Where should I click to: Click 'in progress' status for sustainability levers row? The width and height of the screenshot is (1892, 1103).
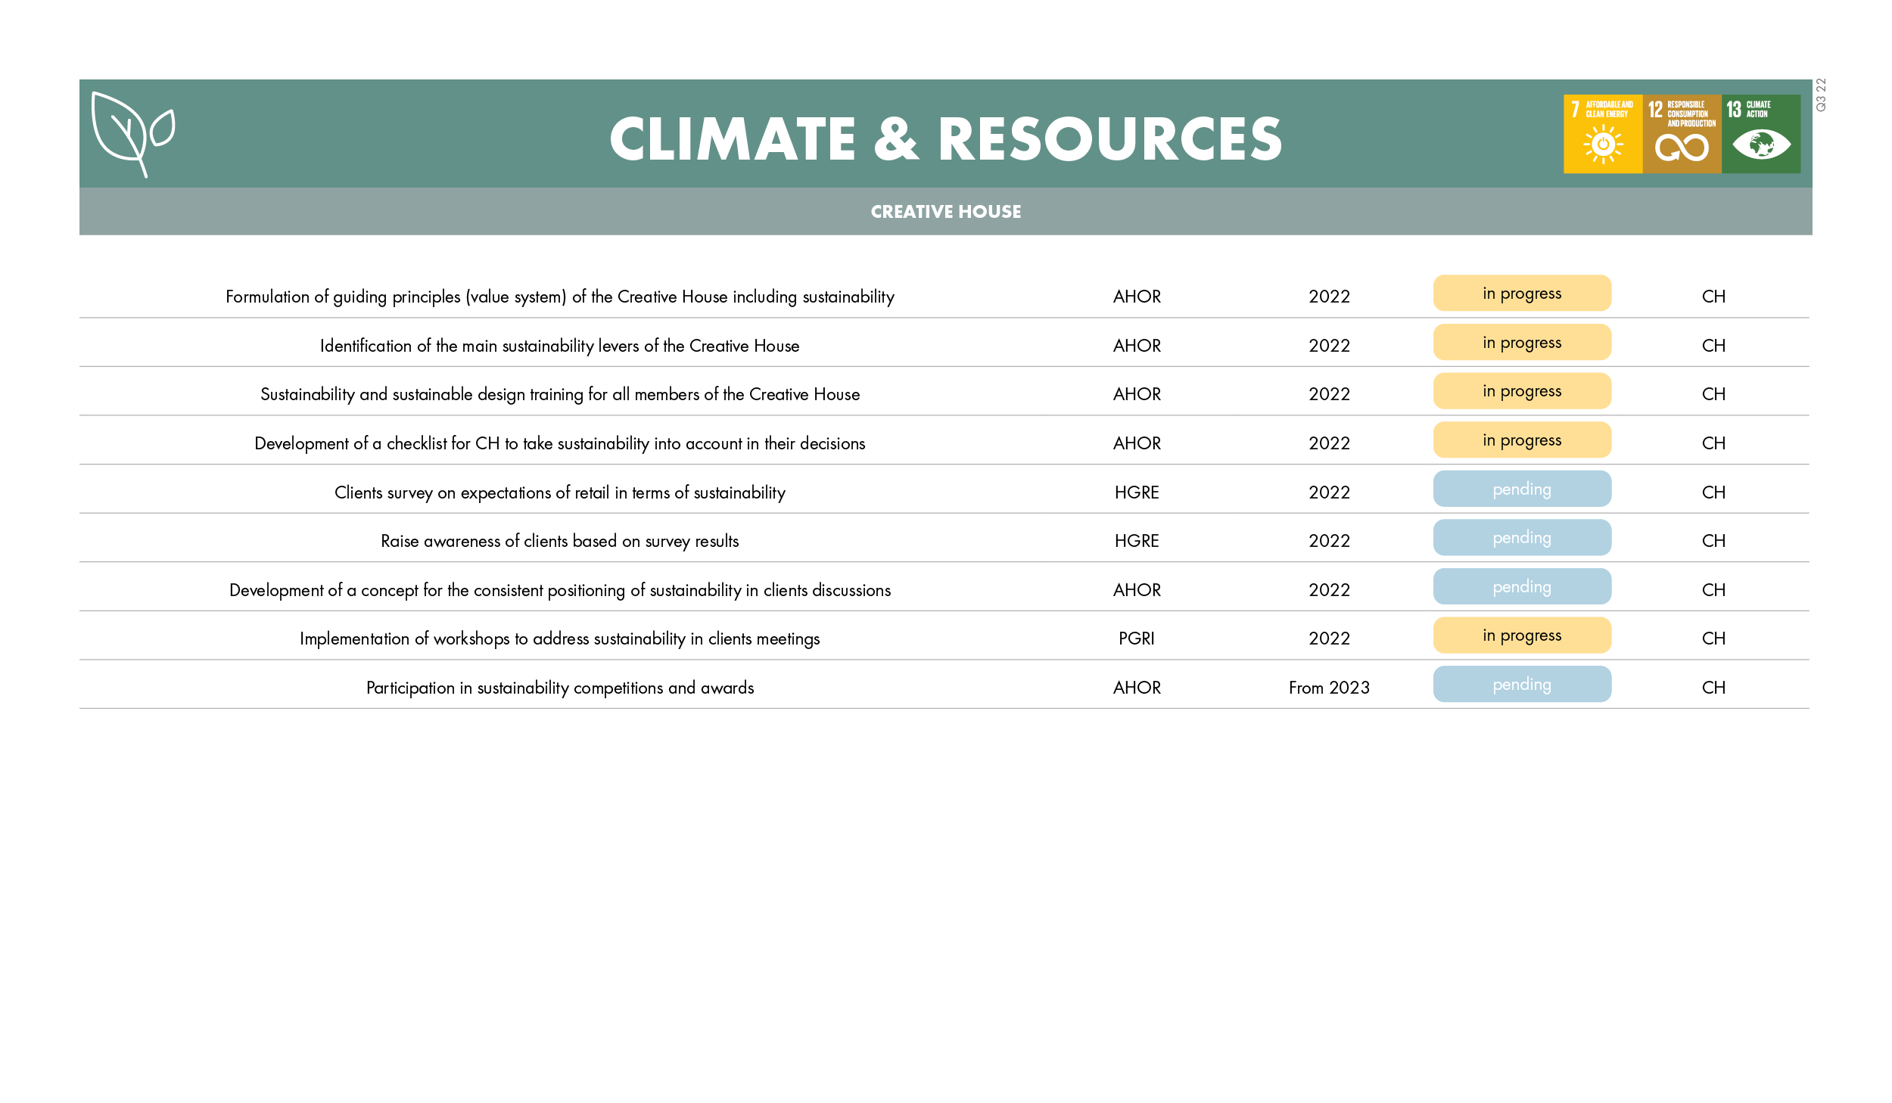coord(1521,343)
